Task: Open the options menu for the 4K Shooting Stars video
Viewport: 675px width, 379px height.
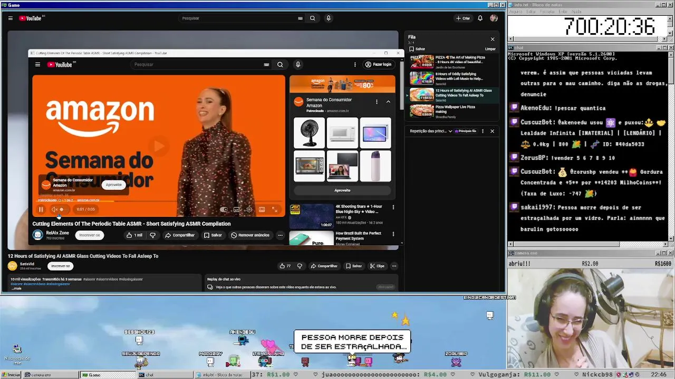Action: pos(393,207)
